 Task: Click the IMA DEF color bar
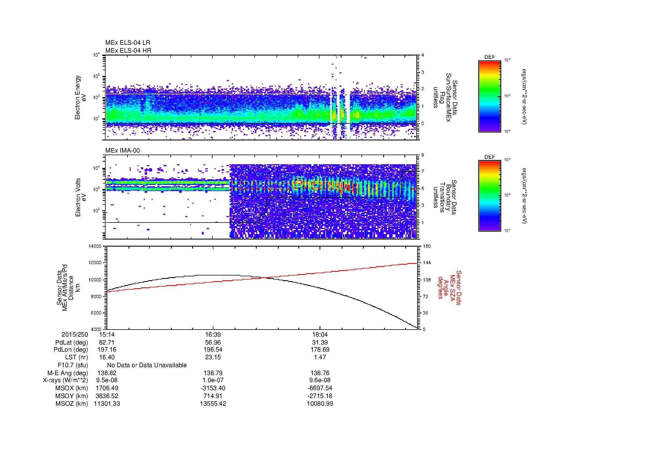pos(489,196)
